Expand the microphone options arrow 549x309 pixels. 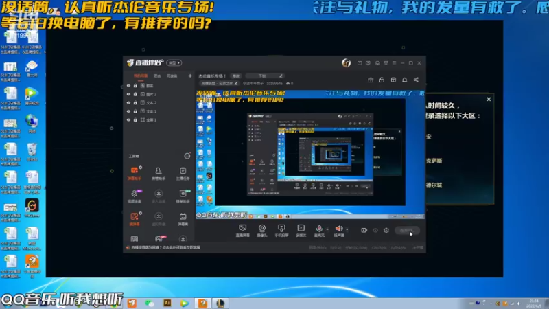[327, 229]
